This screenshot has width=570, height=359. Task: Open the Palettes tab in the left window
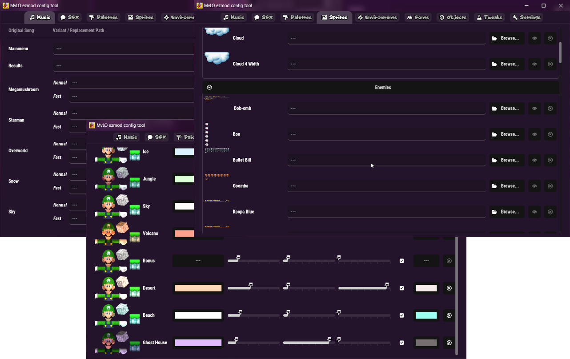(x=103, y=17)
